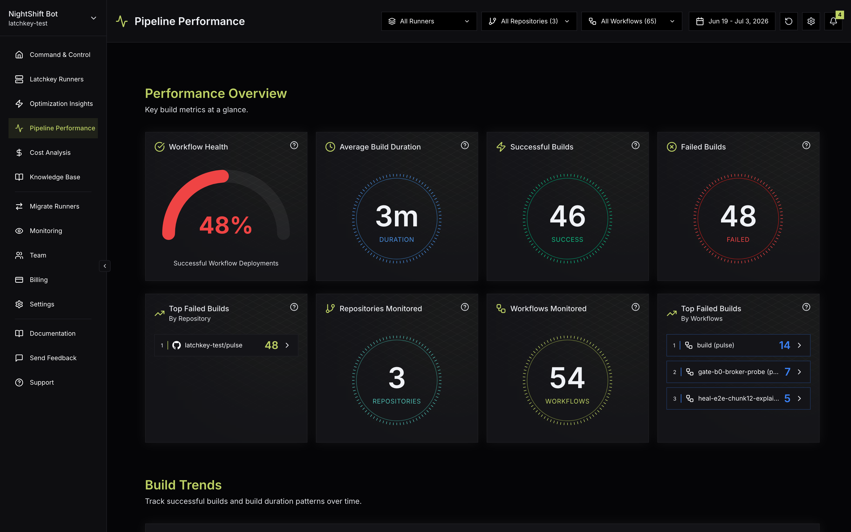Screen dimensions: 851x532
Task: Open the Jun 19 - Jul 3, 2026 date picker
Action: [x=732, y=21]
